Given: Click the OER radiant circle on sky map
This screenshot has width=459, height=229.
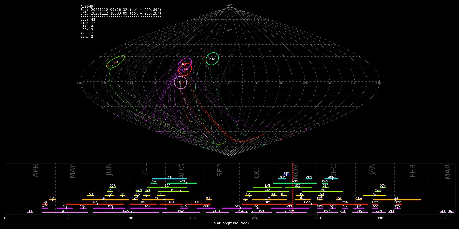Looking at the screenshot, I should click(181, 82).
